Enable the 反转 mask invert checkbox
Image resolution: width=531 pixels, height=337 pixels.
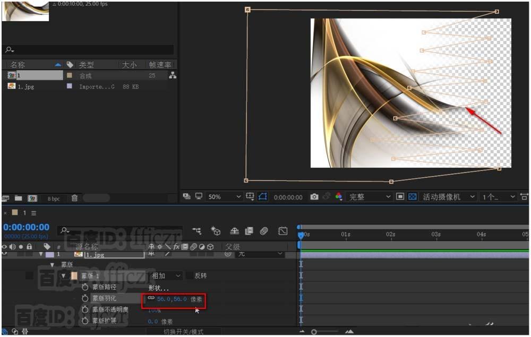coord(190,276)
